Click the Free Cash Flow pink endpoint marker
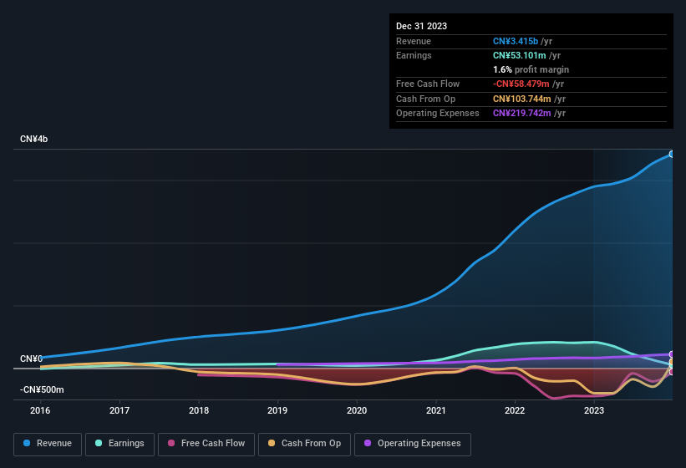This screenshot has height=468, width=686. tap(671, 372)
